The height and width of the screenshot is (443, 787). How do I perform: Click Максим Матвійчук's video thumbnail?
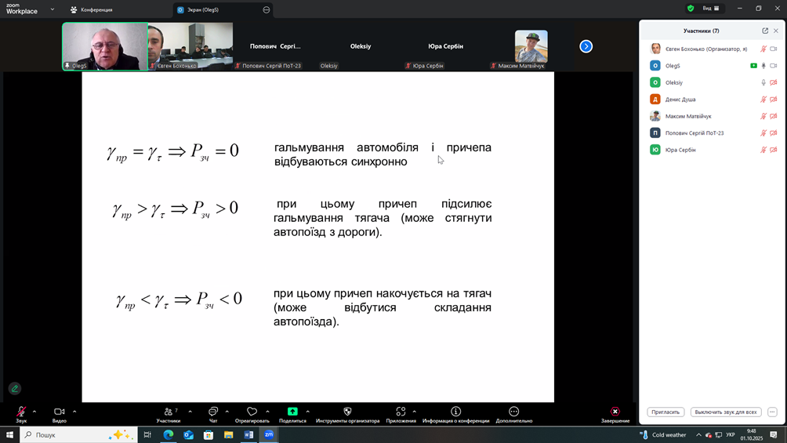point(531,47)
